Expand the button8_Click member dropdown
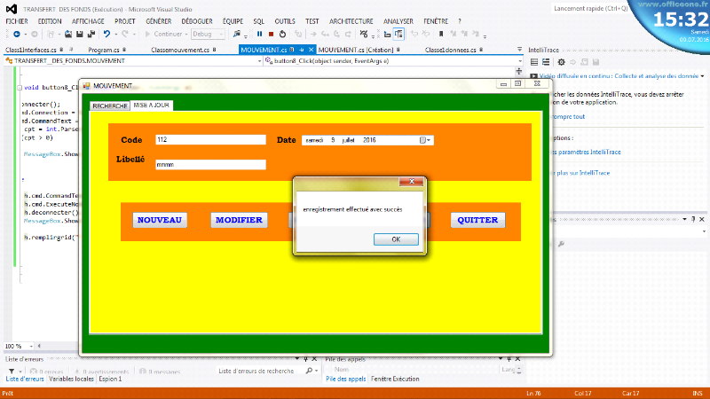Viewport: 710px width, 399px height. coord(521,61)
